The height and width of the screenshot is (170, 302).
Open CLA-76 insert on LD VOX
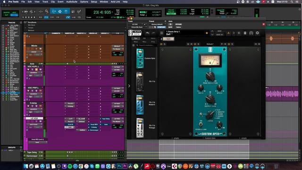coord(70,125)
